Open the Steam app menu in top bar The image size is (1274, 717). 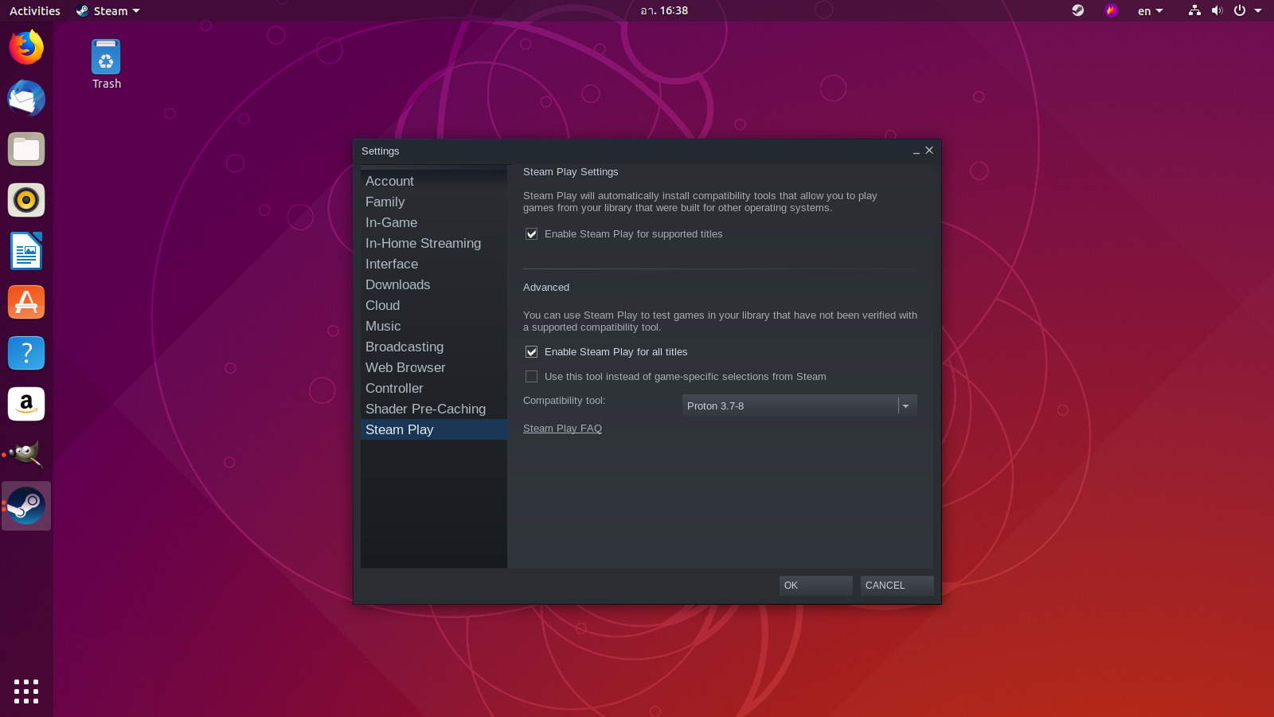(x=108, y=10)
